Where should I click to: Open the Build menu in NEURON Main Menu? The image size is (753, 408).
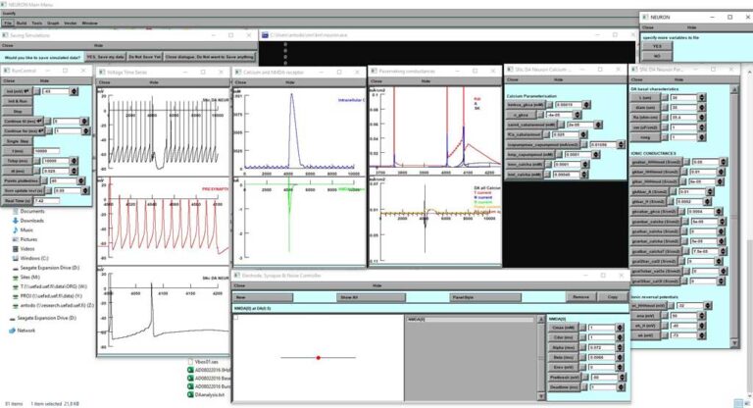[22, 22]
